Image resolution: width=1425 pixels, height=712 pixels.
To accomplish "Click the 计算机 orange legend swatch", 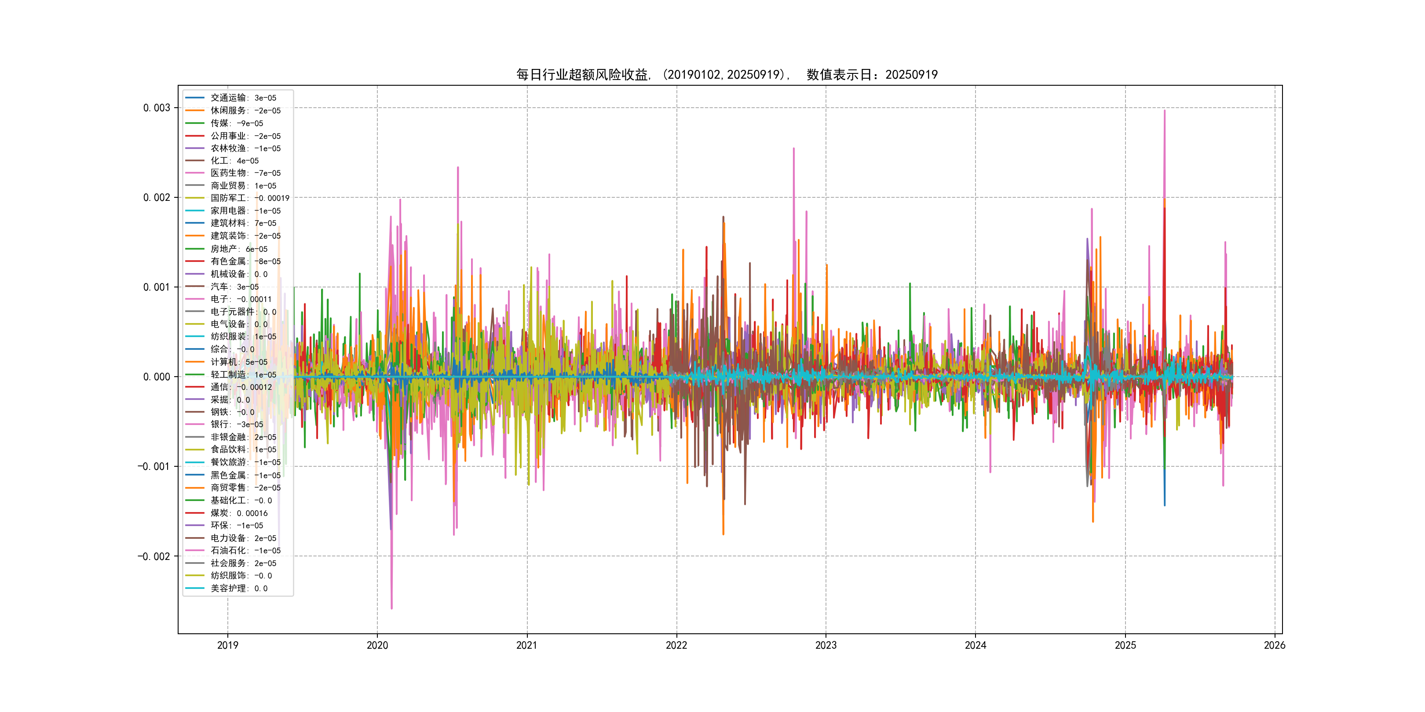I will [x=195, y=362].
